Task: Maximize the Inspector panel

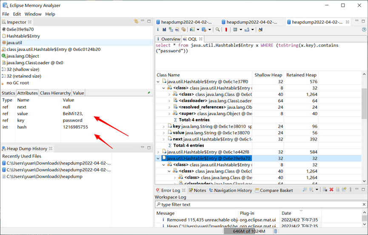Action: click(149, 21)
